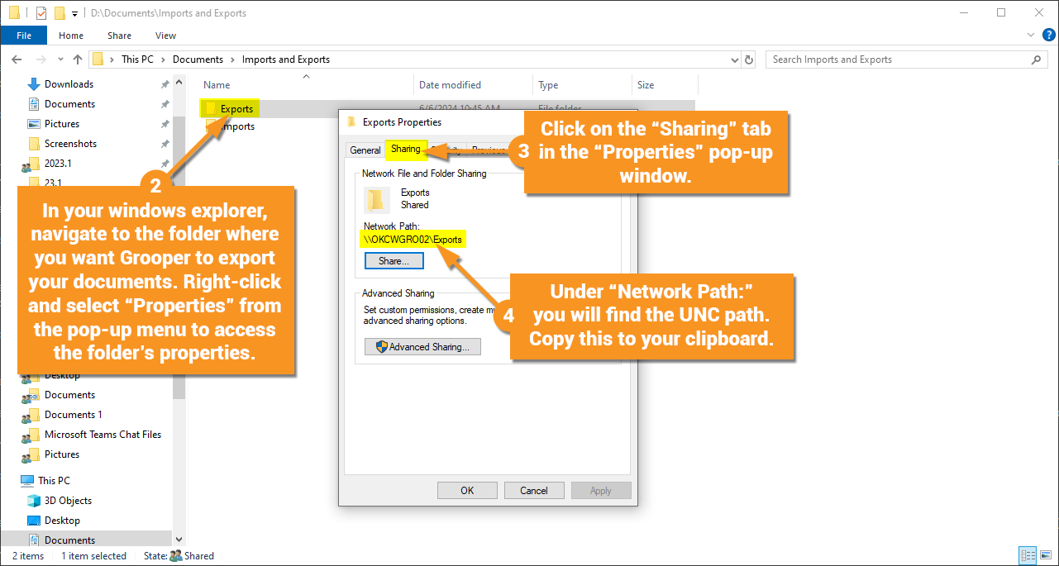The width and height of the screenshot is (1059, 566).
Task: Unpin Downloads using its pin icon
Action: [x=165, y=84]
